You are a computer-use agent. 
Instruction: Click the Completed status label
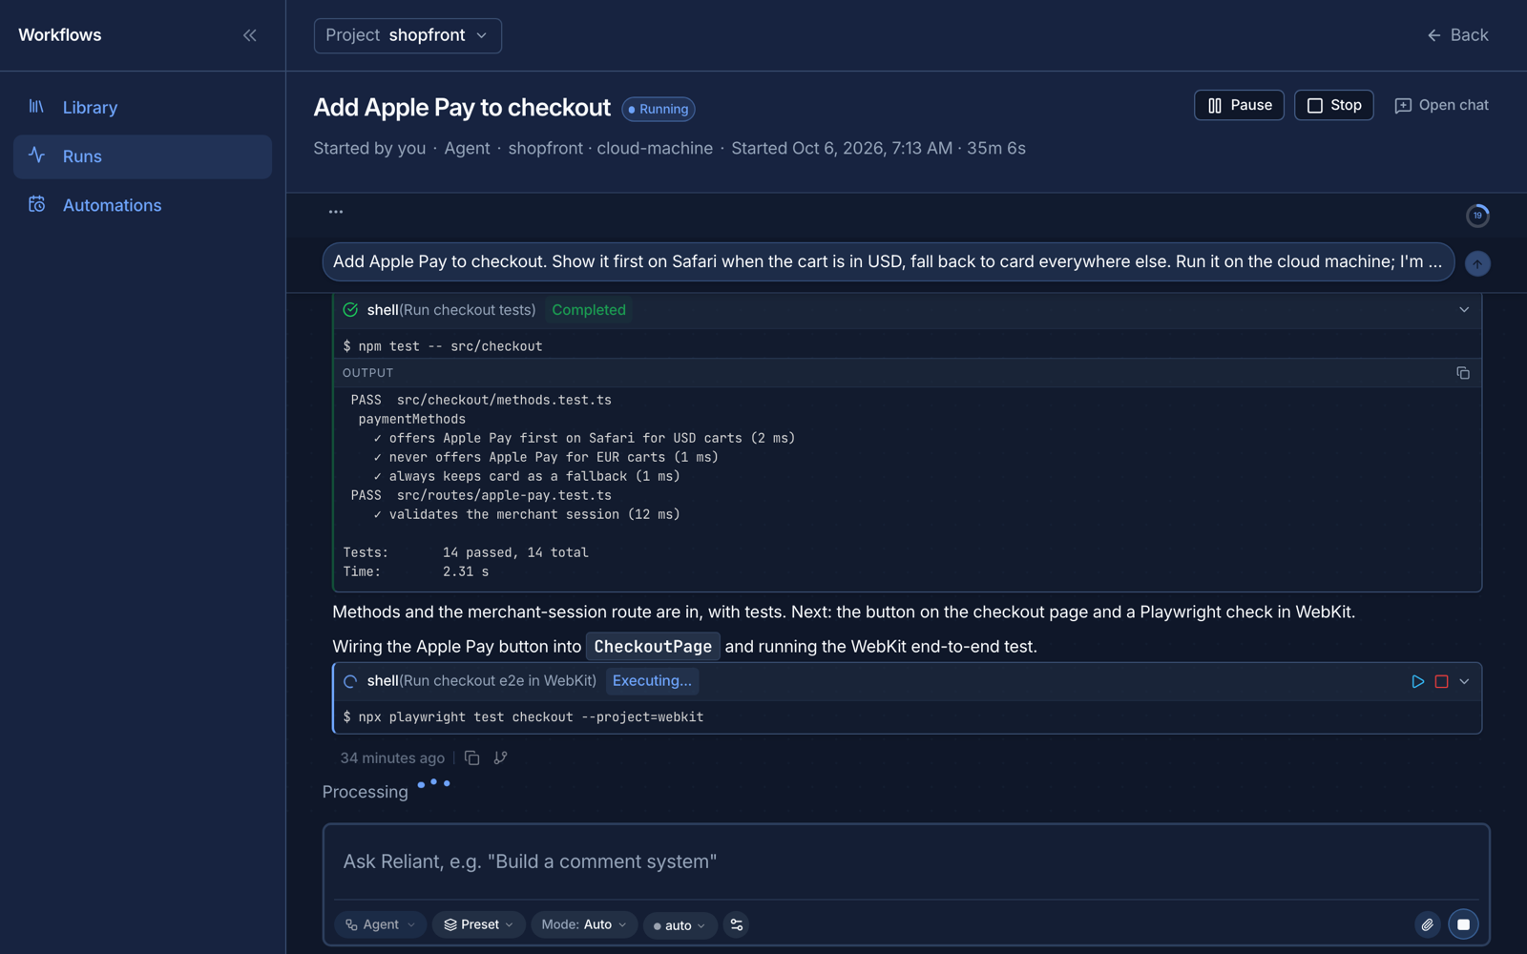(589, 310)
